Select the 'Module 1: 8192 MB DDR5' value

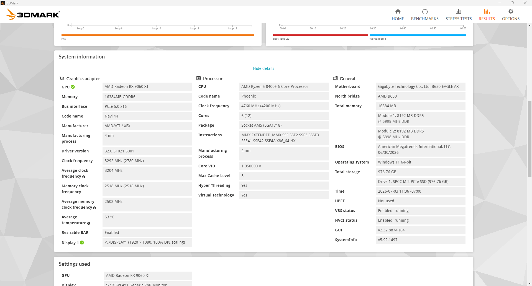[x=421, y=119]
